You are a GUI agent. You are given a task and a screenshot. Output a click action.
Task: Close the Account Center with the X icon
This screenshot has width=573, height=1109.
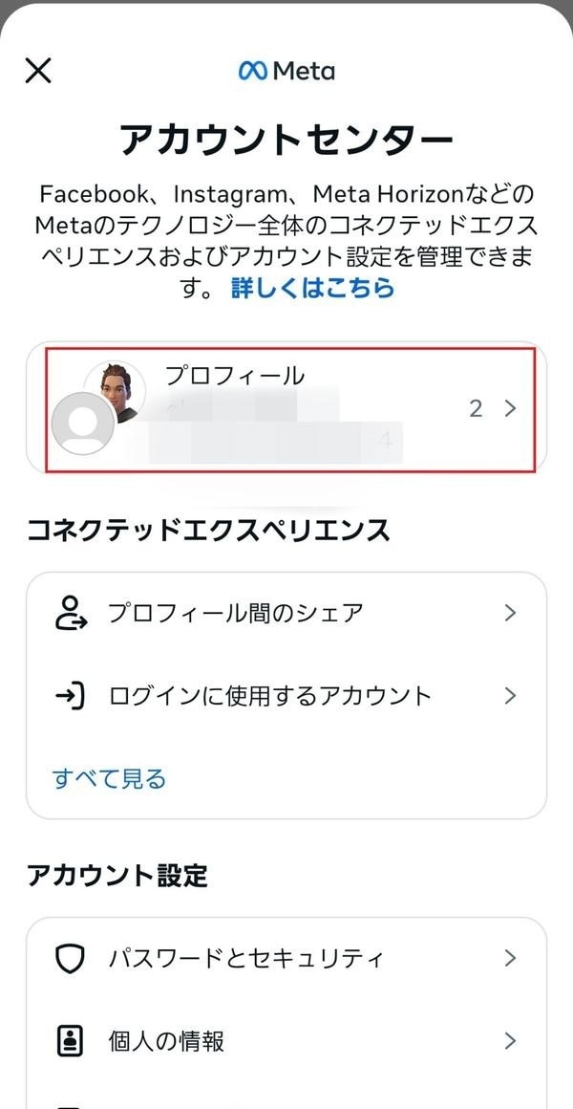click(38, 70)
